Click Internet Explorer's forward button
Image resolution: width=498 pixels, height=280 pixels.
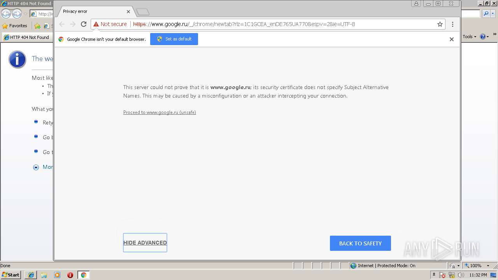tap(17, 14)
